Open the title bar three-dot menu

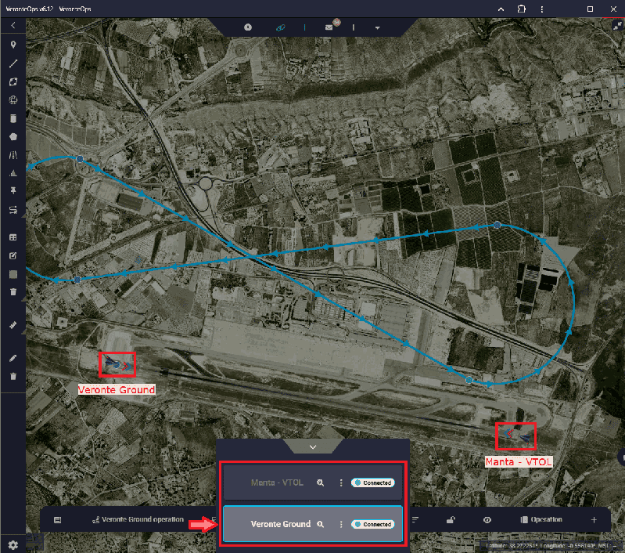(542, 9)
